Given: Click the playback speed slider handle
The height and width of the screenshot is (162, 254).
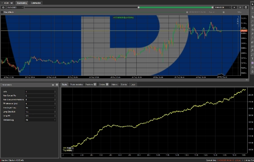Looking at the screenshot, I should [x=224, y=12].
